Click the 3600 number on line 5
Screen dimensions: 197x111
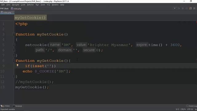point(175,45)
